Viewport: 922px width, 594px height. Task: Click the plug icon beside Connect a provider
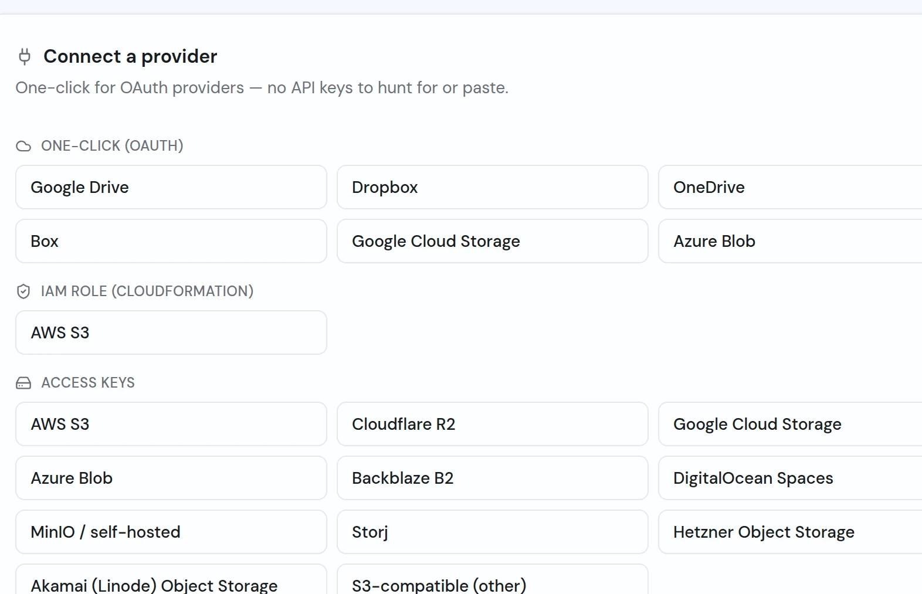point(24,56)
